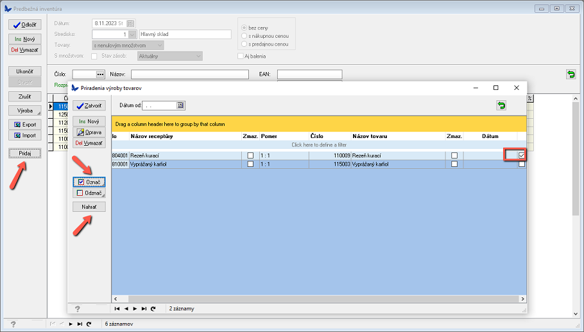The image size is (584, 332).
Task: Click Del Vymazať button in main inventory window
Action: pos(25,50)
